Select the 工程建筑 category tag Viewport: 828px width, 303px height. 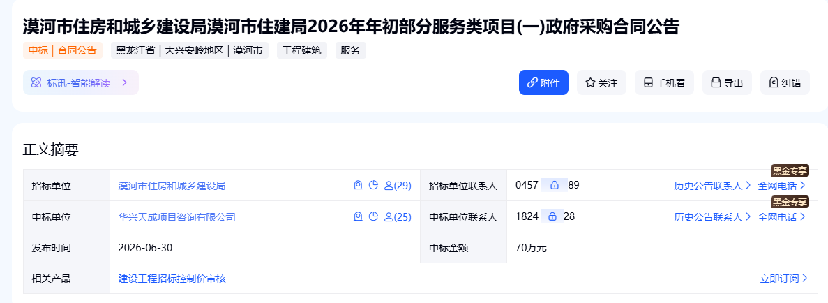302,51
